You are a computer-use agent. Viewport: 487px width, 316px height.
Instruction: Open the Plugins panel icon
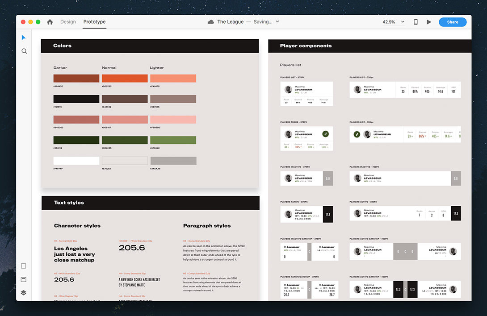click(24, 279)
